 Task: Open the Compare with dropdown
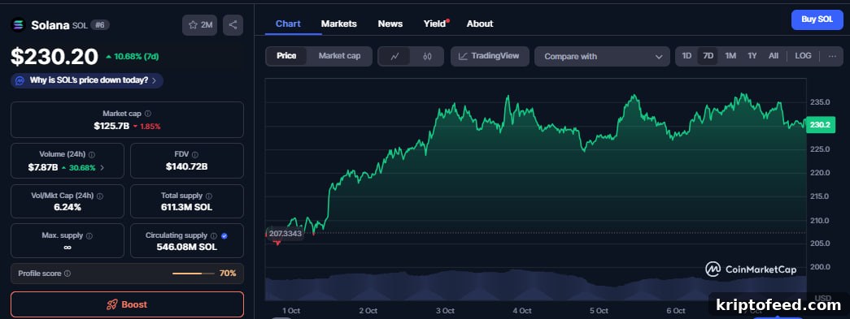[x=602, y=56]
